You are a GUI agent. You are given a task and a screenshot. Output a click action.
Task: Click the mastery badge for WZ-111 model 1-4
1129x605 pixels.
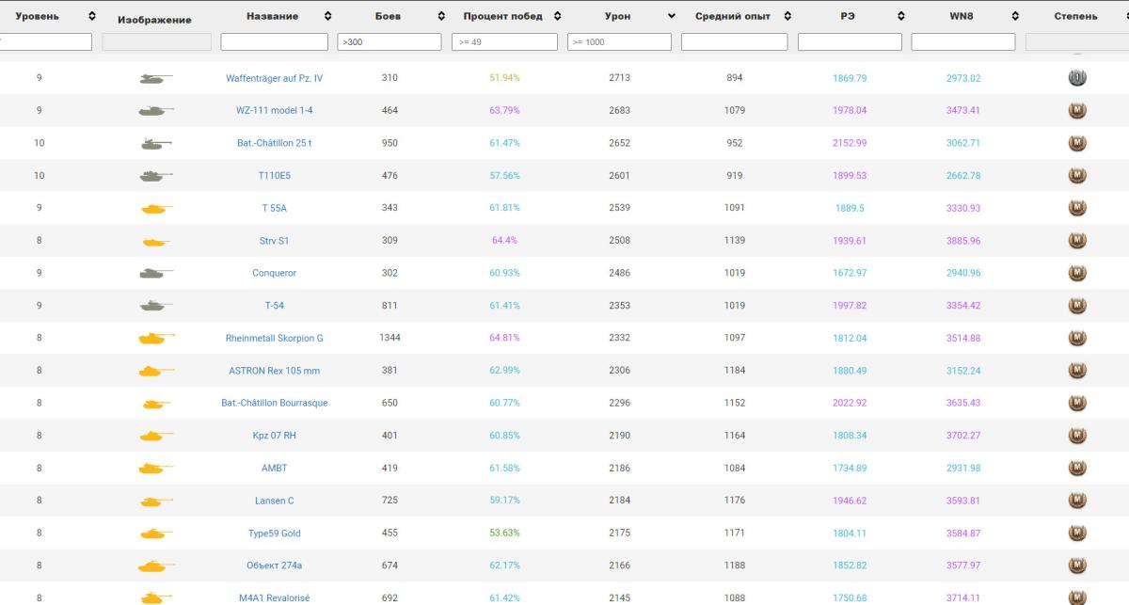pyautogui.click(x=1077, y=111)
